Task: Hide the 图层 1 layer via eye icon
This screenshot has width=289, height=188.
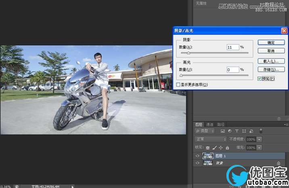Action: coord(198,155)
